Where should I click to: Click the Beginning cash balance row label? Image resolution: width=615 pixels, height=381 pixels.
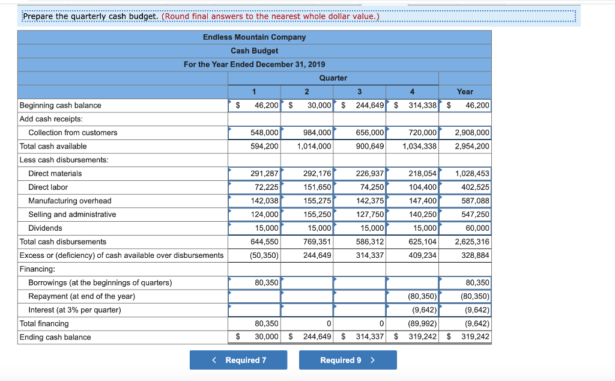pos(58,105)
